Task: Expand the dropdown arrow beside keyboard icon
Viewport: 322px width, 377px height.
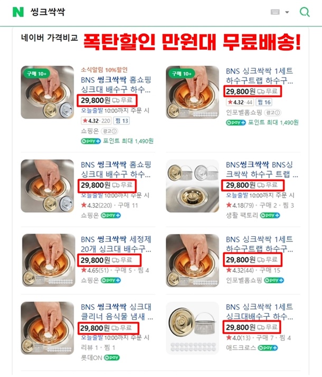Action: pyautogui.click(x=287, y=12)
